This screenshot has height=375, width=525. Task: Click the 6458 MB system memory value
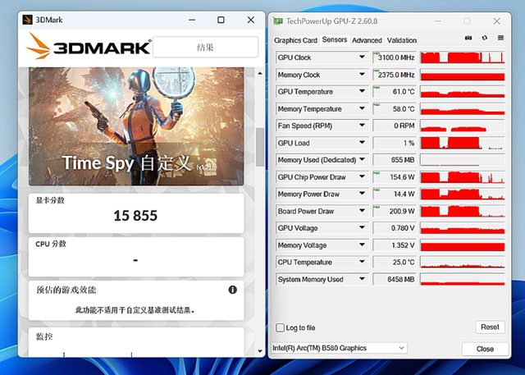[x=401, y=279]
